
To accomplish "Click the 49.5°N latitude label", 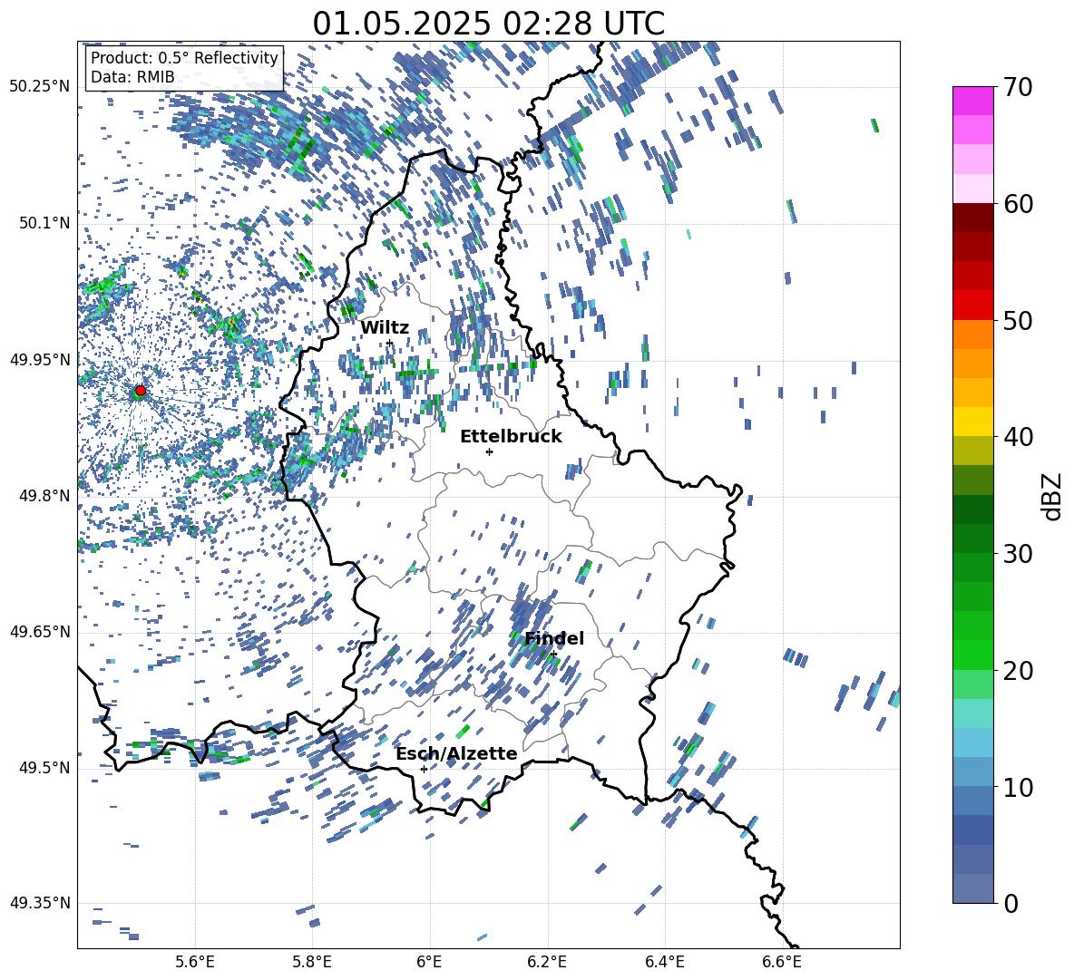I will click(x=45, y=768).
